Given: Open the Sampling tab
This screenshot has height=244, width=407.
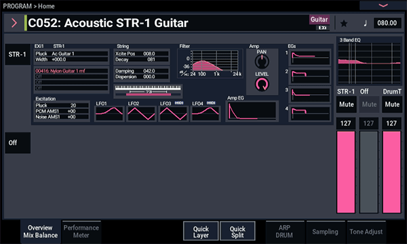Looking at the screenshot, I should pos(325,232).
